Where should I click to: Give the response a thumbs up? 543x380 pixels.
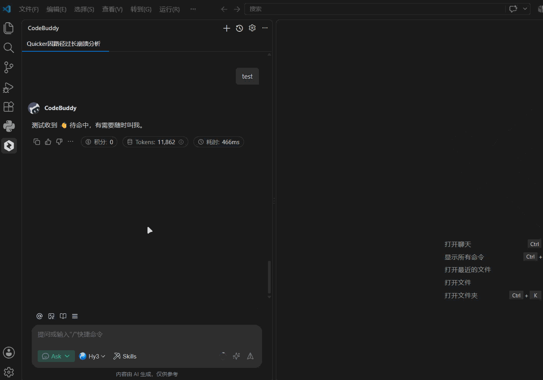point(48,142)
